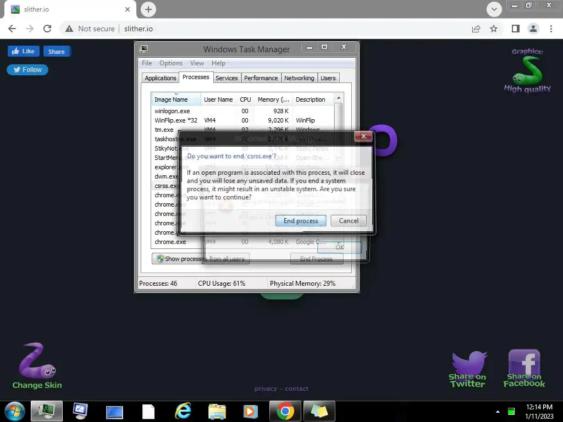Switch to the Services tab
Image resolution: width=563 pixels, height=422 pixels.
(227, 78)
